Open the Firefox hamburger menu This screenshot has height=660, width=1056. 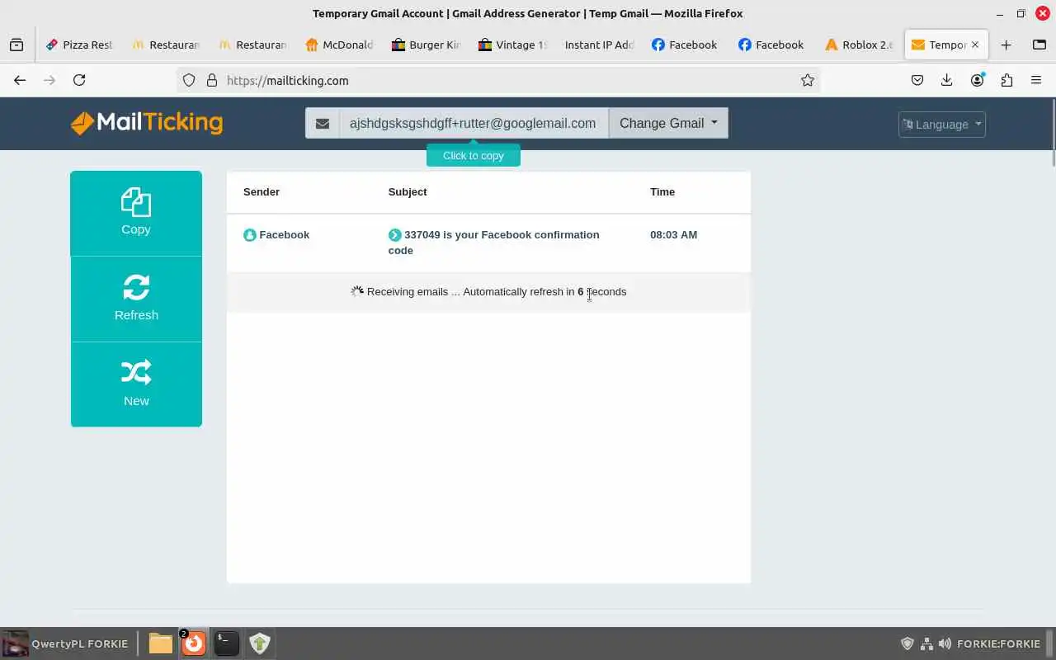click(1036, 80)
